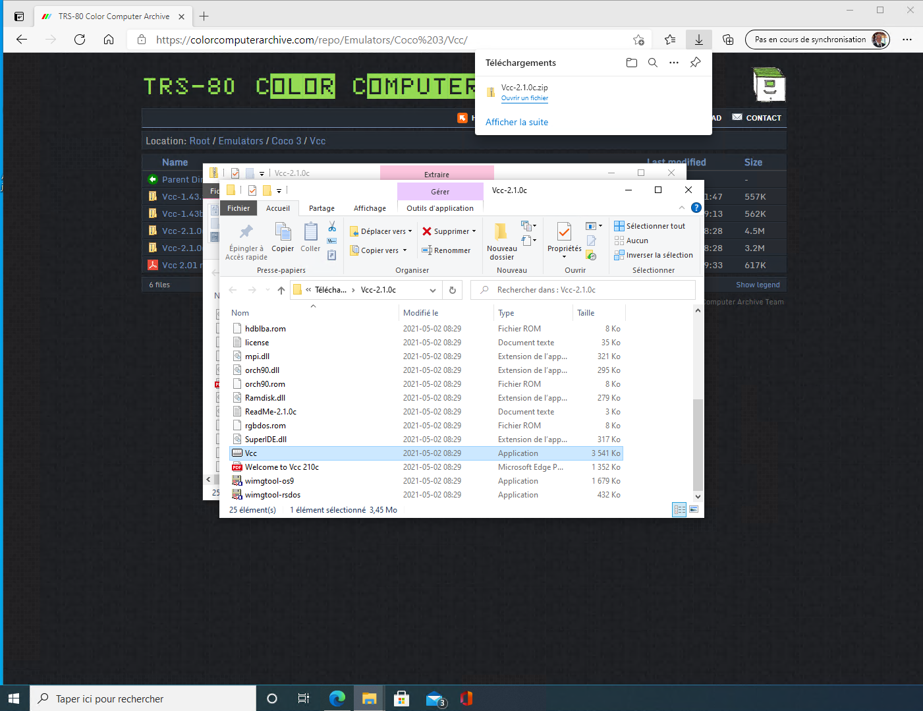This screenshot has height=711, width=923.
Task: Click the Afficher la suite link
Action: (x=517, y=122)
